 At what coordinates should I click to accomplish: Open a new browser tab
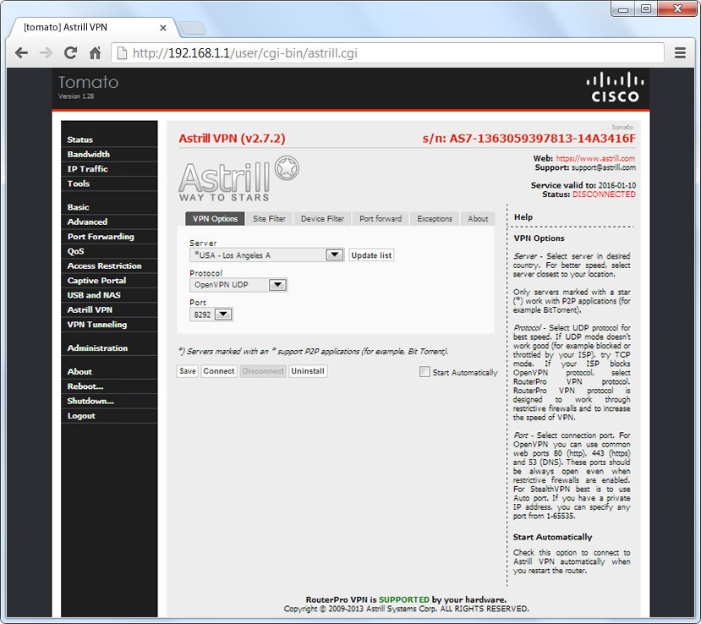[x=193, y=28]
